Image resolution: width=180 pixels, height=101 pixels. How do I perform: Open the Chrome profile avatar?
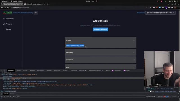tap(175, 8)
